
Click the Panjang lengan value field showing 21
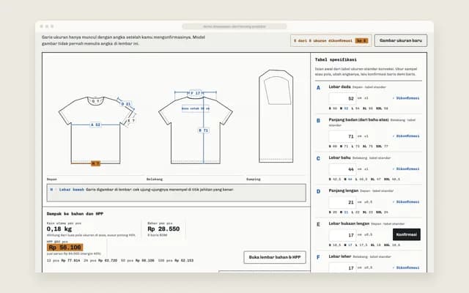[342, 202]
